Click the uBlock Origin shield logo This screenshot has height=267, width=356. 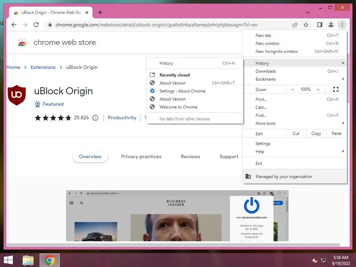[x=17, y=95]
